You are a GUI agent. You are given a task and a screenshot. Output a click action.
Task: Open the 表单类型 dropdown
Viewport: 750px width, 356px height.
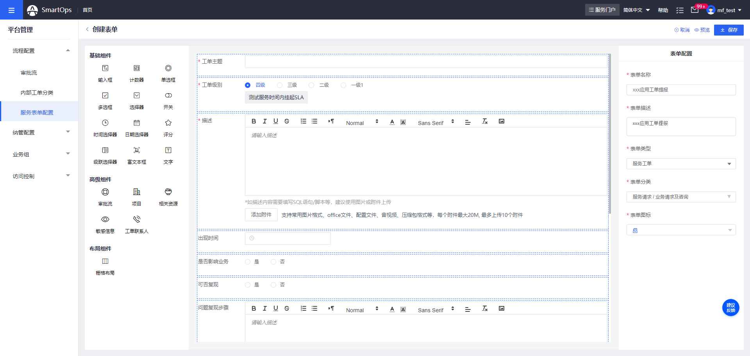click(681, 164)
